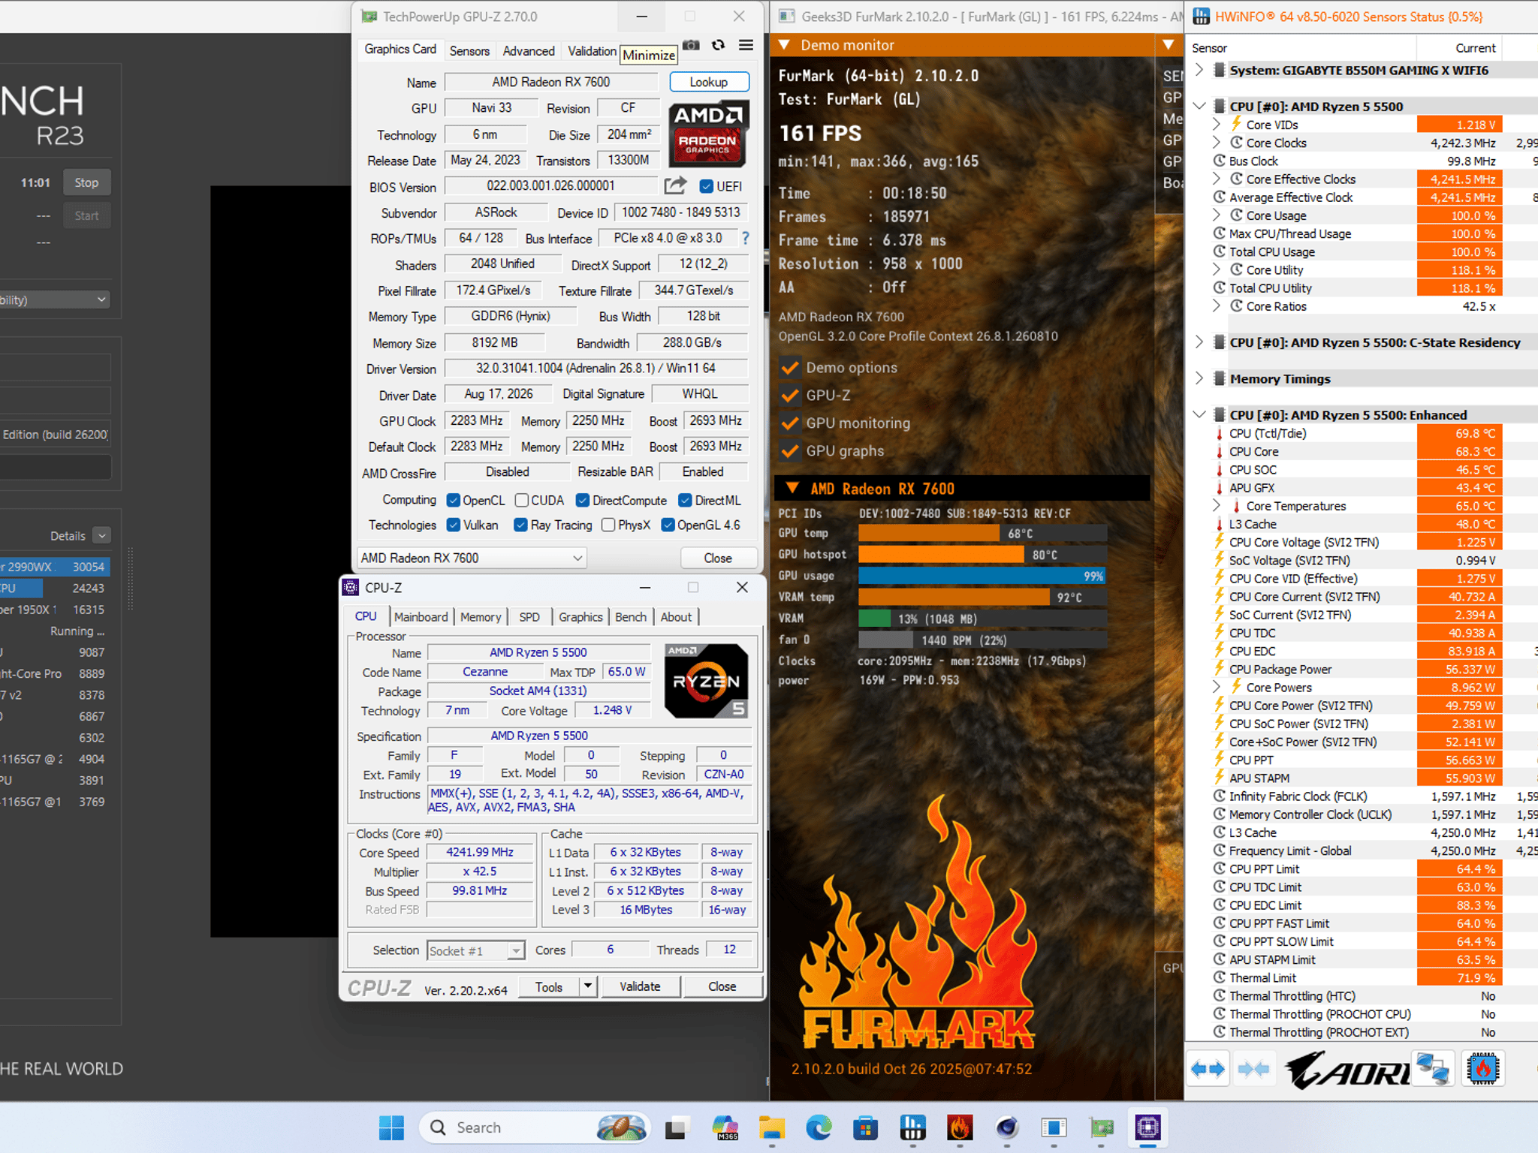1538x1153 pixels.
Task: Click CPU-Z Validate button
Action: pyautogui.click(x=640, y=986)
